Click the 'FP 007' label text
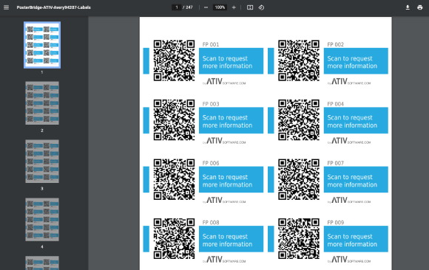The image size is (429, 270). 335,163
